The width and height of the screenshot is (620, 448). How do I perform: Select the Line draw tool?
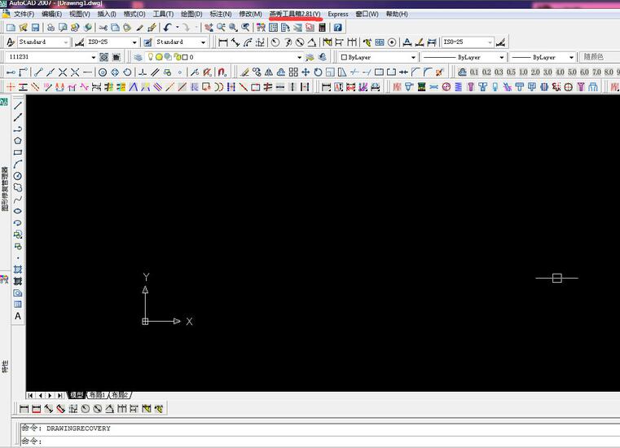click(x=18, y=105)
